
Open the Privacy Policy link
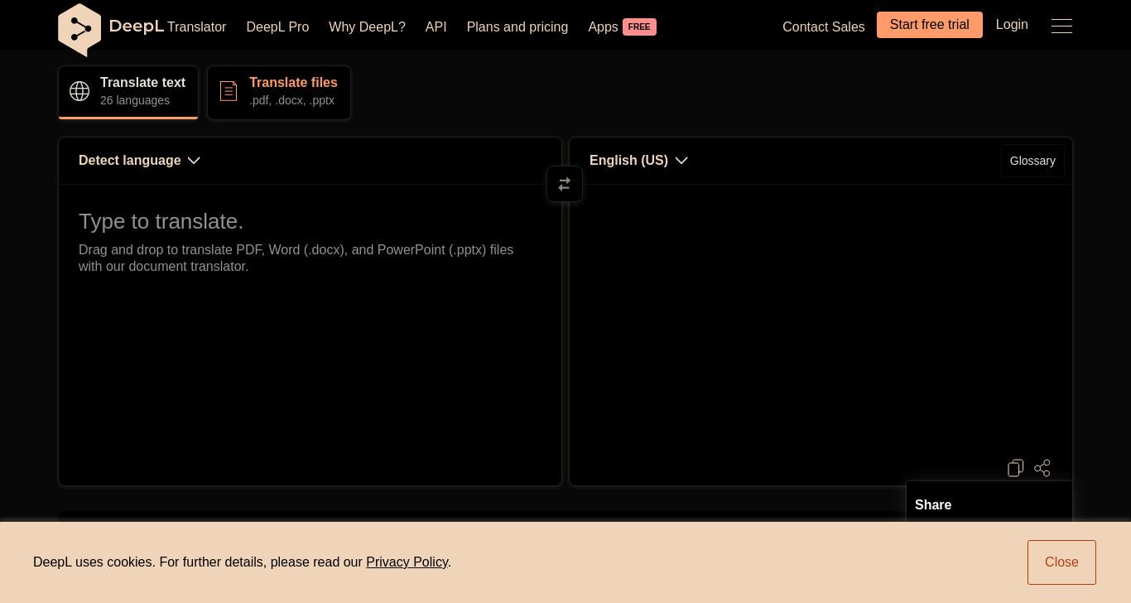point(407,562)
